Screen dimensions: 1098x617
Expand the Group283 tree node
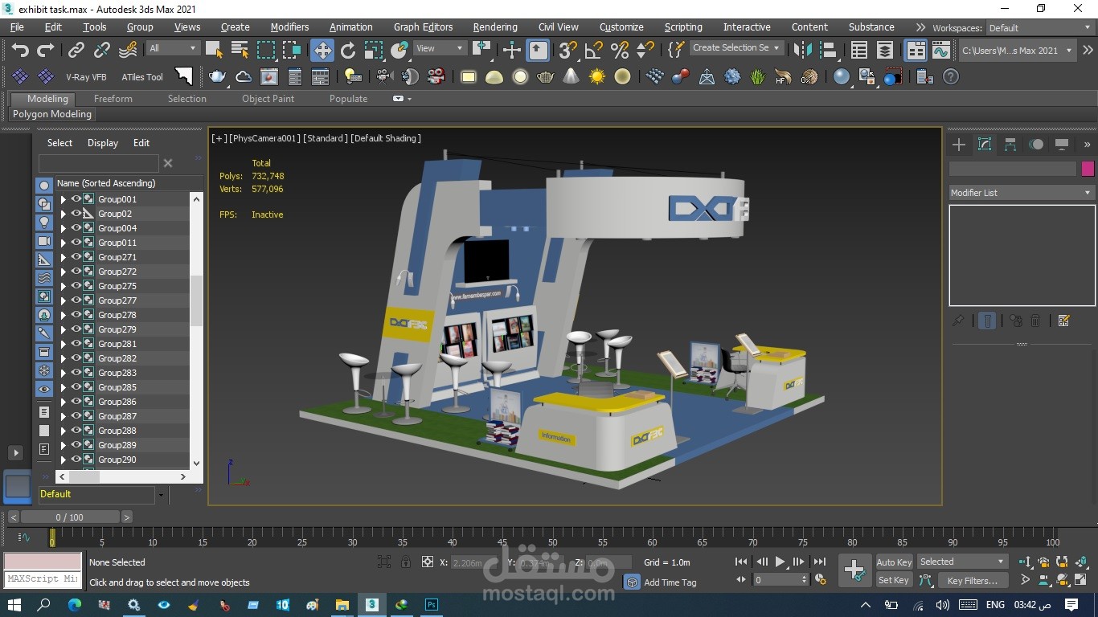63,373
